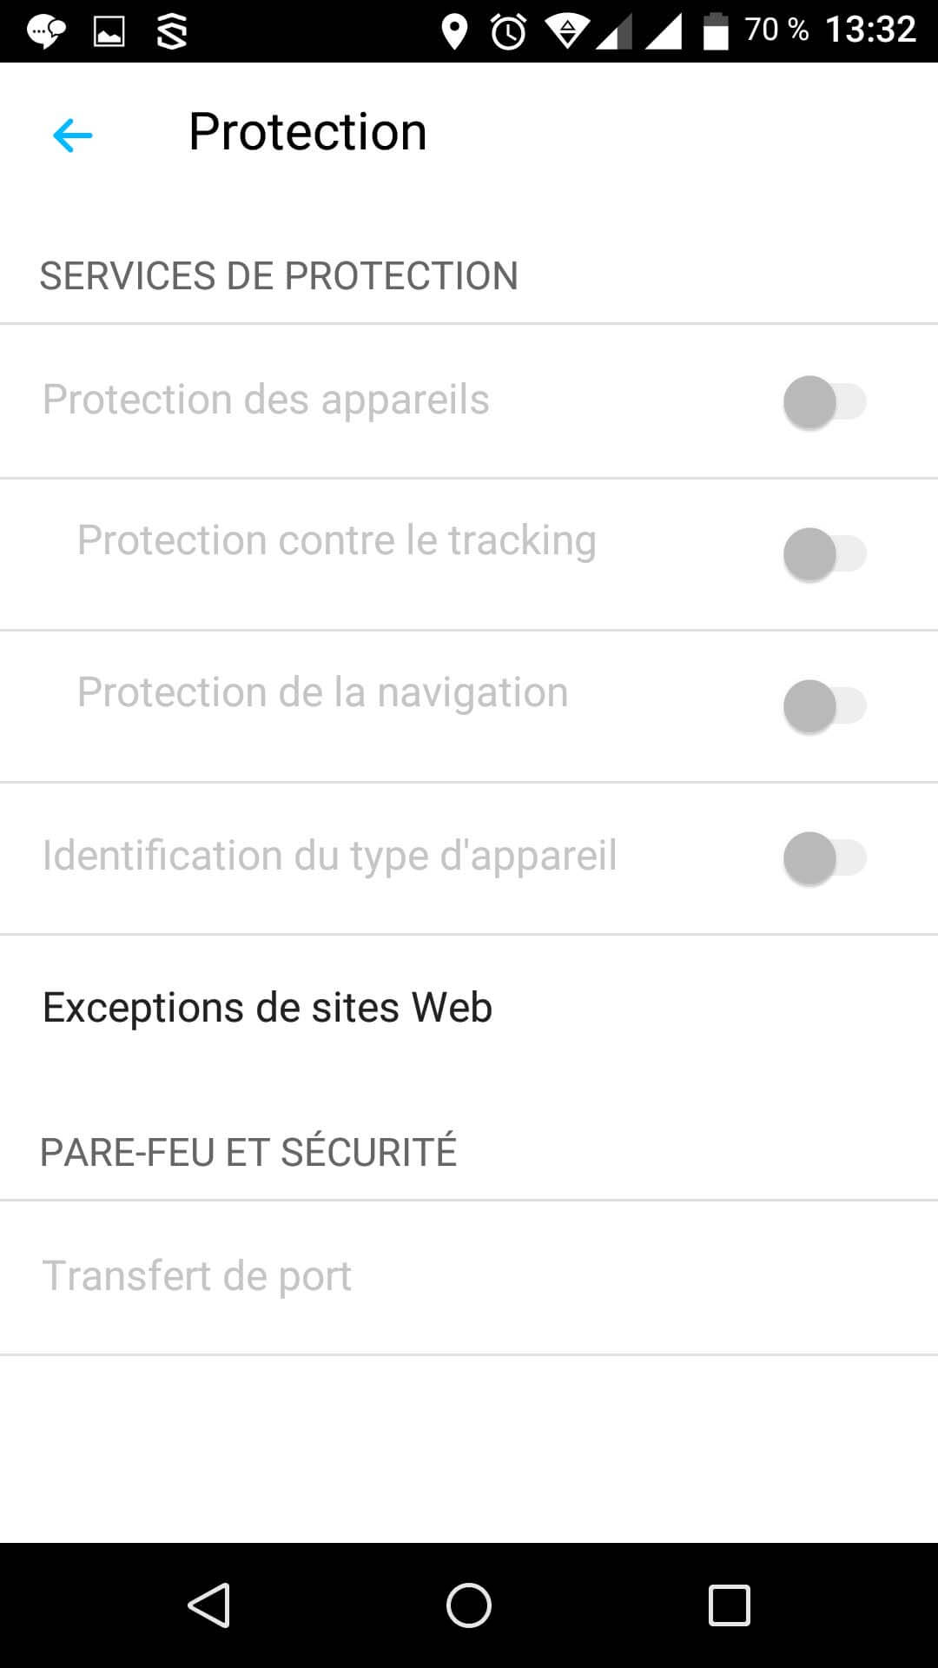Tap the location pin status icon
The height and width of the screenshot is (1668, 938).
[x=454, y=32]
